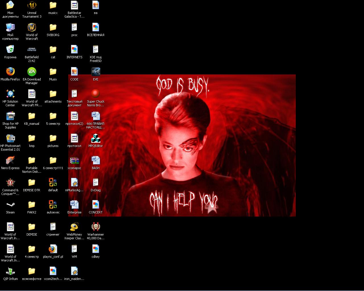
Task: Open the EA Download Manager icon
Action: (32, 72)
